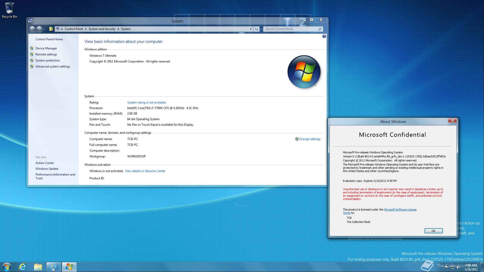Select the System breadcrumb
Image resolution: width=484 pixels, height=272 pixels.
pos(126,29)
